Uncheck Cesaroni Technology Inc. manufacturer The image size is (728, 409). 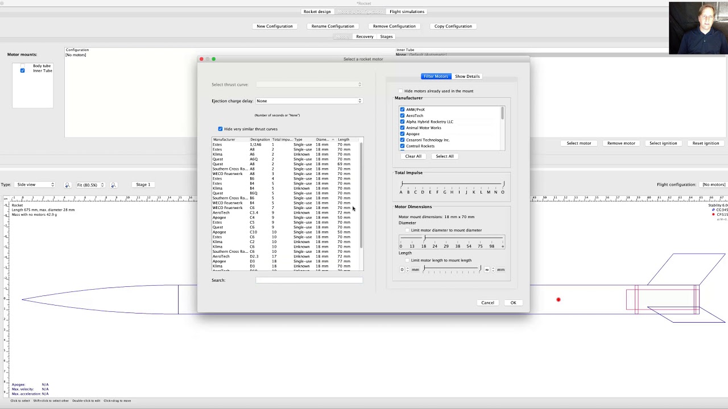tap(402, 140)
